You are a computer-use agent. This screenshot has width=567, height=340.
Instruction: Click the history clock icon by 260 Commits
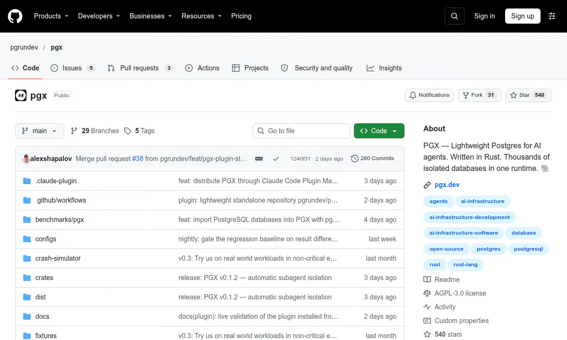tap(355, 159)
